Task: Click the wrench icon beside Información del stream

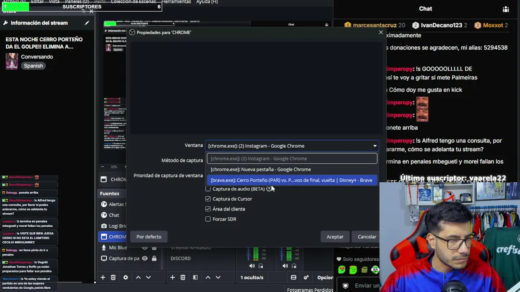Action: coord(5,23)
